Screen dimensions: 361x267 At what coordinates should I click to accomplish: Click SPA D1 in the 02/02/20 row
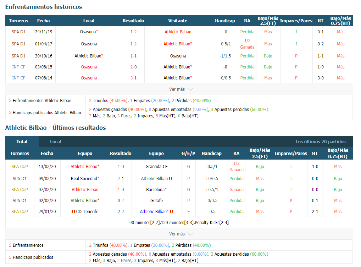20,201
